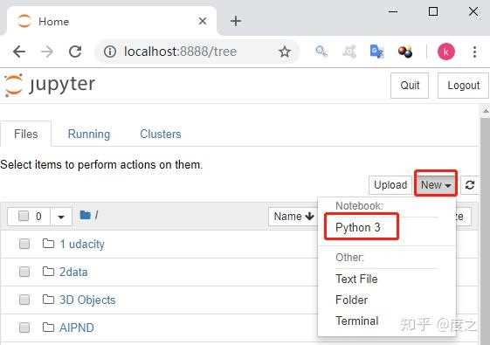Click the Upload button
490x345 pixels.
pos(390,184)
